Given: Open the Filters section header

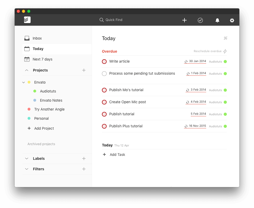Looking at the screenshot, I should coord(38,169).
